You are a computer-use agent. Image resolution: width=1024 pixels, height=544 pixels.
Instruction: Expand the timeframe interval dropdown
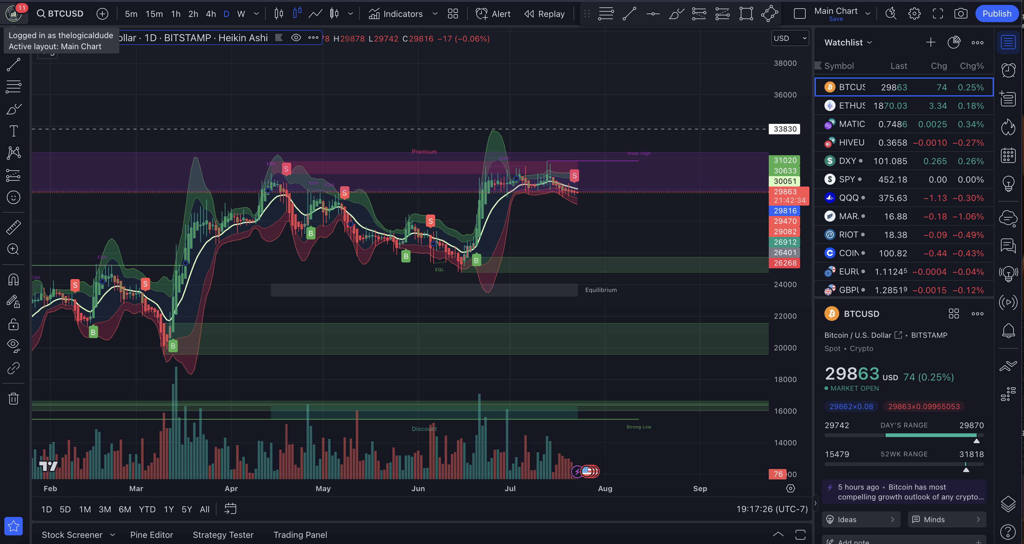tap(256, 14)
